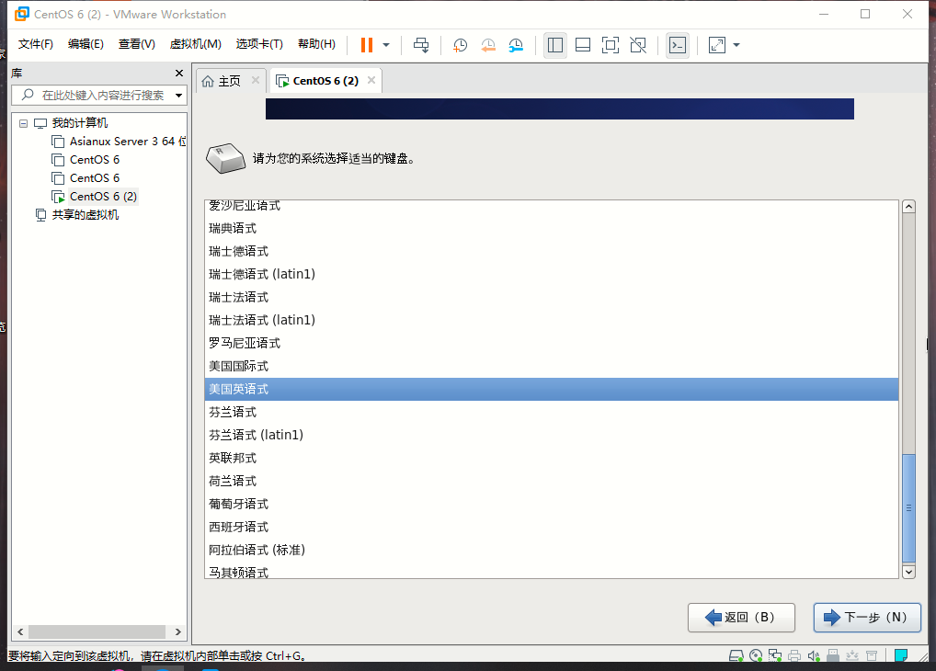Maximize the VMware Workstation window
Screen dimensions: 936x671
click(x=865, y=14)
